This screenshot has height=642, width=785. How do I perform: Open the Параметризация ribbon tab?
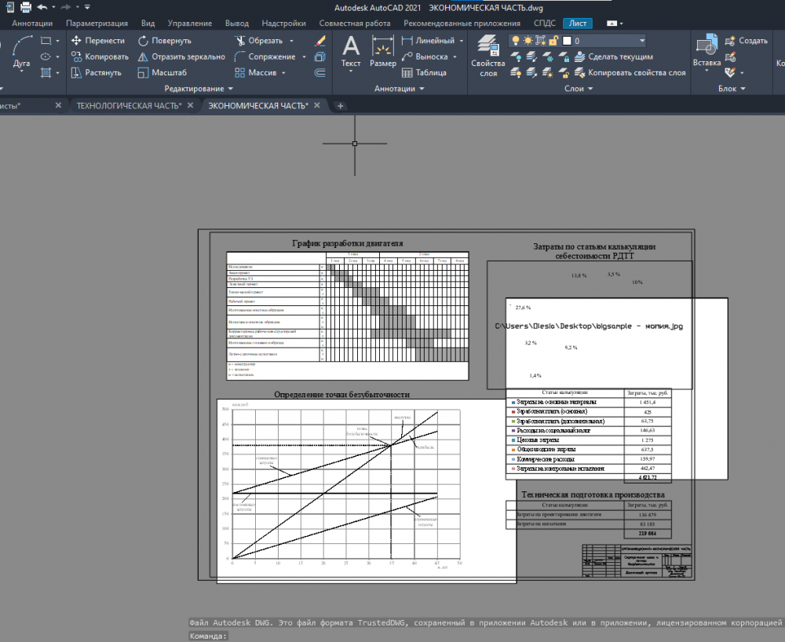[97, 23]
